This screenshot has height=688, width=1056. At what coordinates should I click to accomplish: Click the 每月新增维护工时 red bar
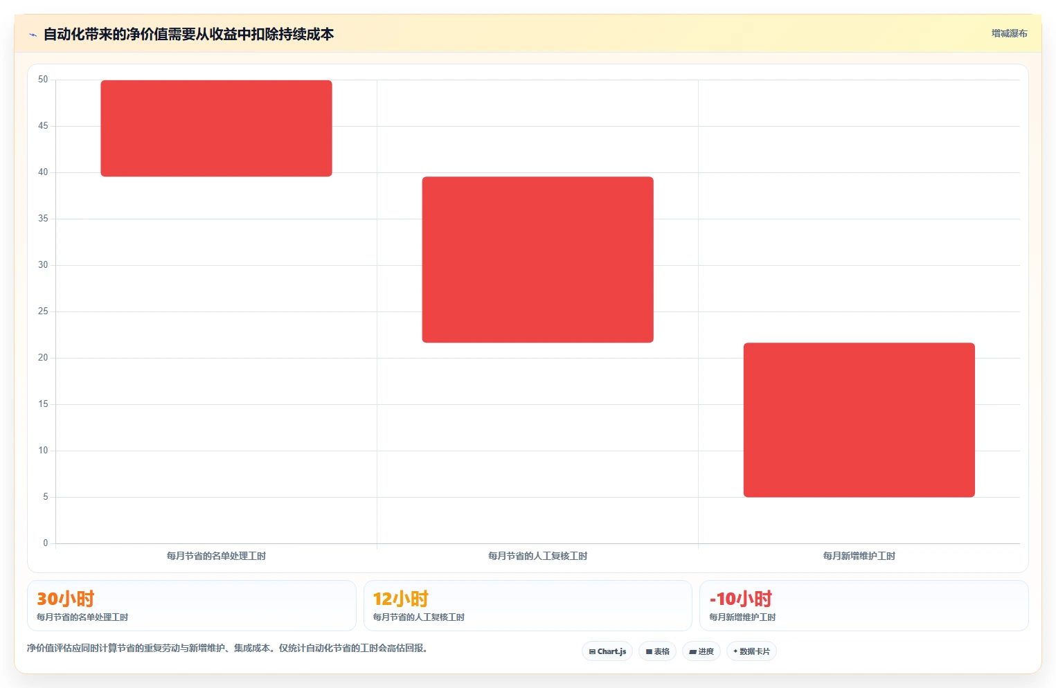point(859,420)
